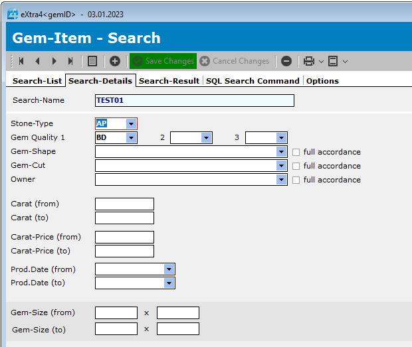
Task: Click the list view icon in toolbar
Action: click(x=92, y=61)
